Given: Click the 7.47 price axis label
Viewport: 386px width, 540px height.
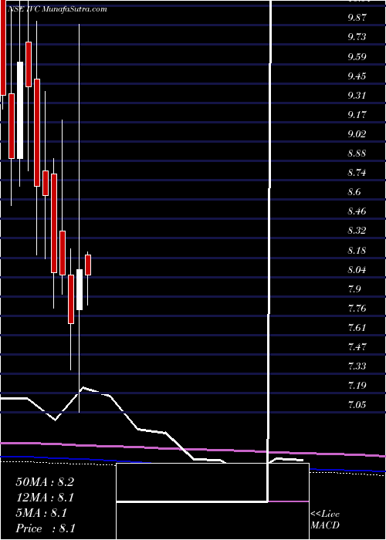Looking at the screenshot, I should click(357, 346).
